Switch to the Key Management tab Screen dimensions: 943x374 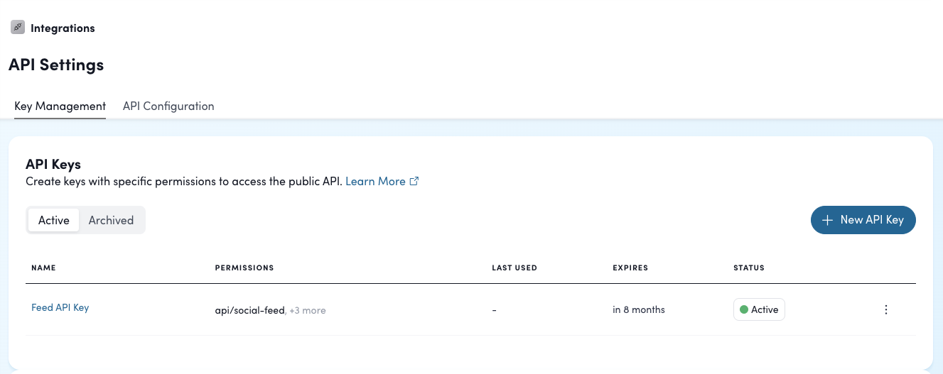60,106
